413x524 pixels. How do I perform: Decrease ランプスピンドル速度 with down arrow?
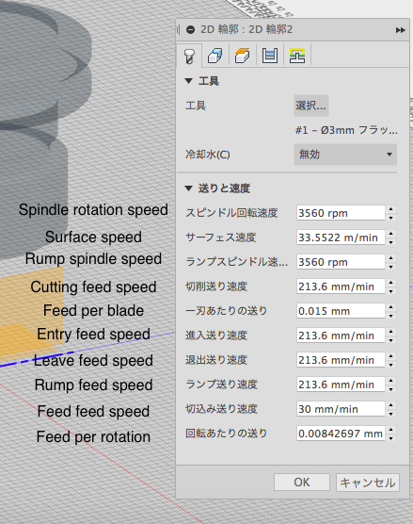390,267
